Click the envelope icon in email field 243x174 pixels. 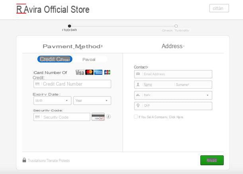(x=138, y=74)
